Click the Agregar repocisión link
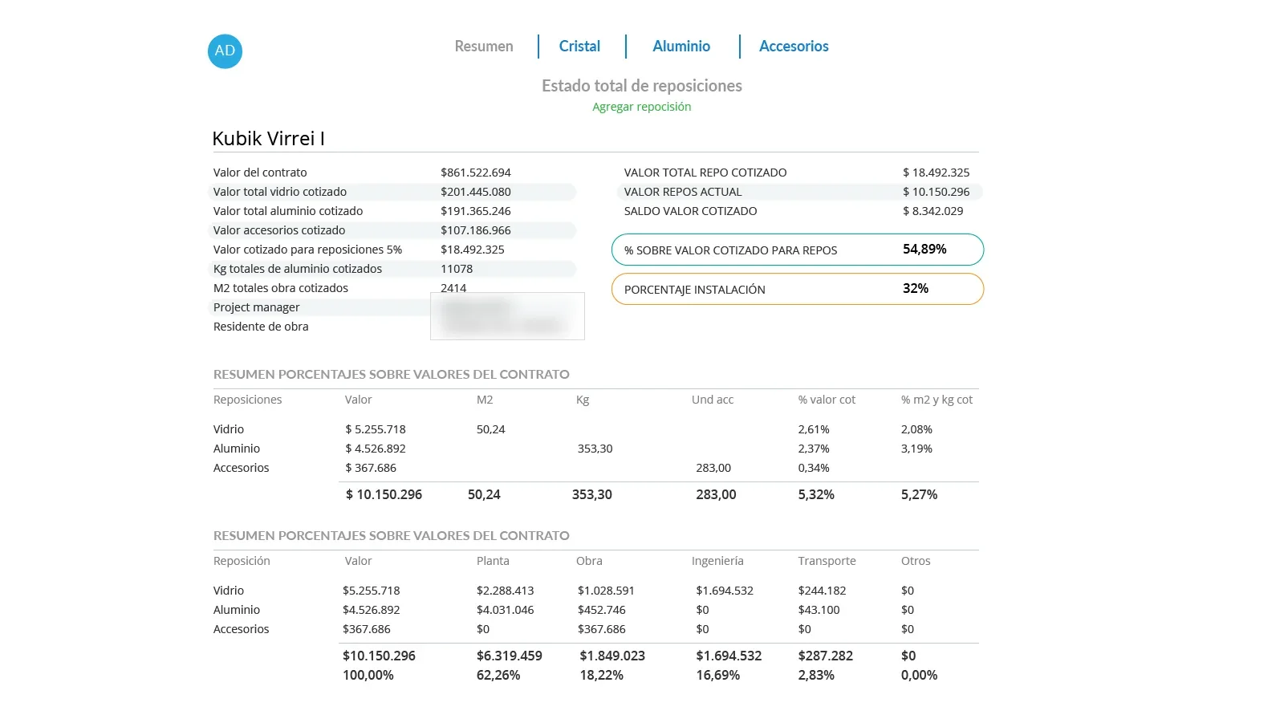 [x=641, y=107]
